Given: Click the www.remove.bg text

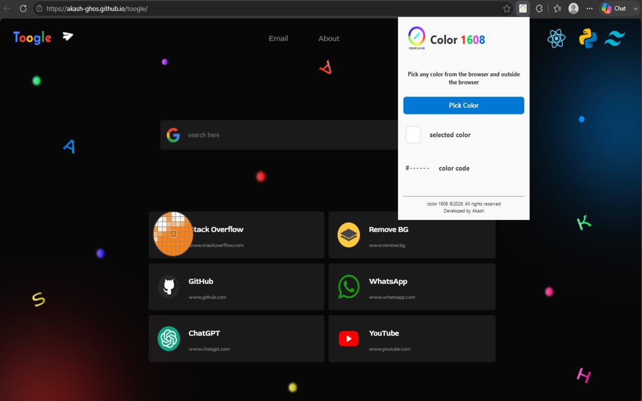Looking at the screenshot, I should pyautogui.click(x=387, y=245).
